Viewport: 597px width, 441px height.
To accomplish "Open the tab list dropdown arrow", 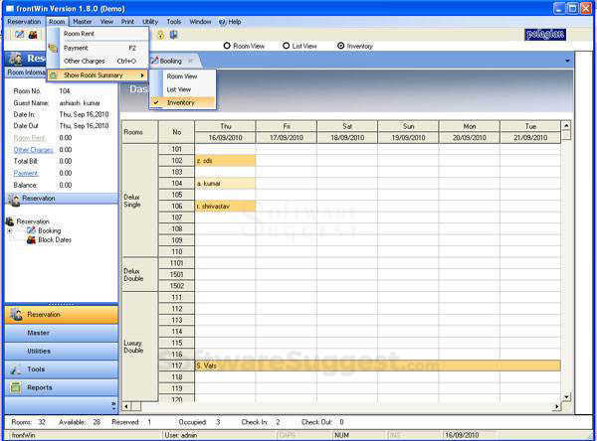I will click(567, 61).
